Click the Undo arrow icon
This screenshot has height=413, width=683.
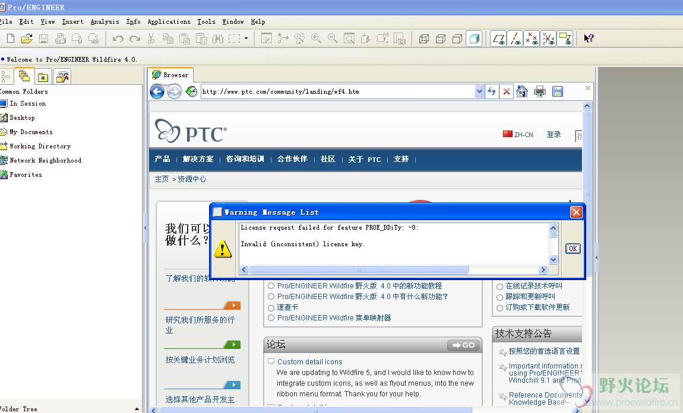118,39
